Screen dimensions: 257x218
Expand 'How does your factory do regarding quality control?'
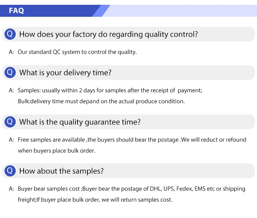(x=108, y=34)
